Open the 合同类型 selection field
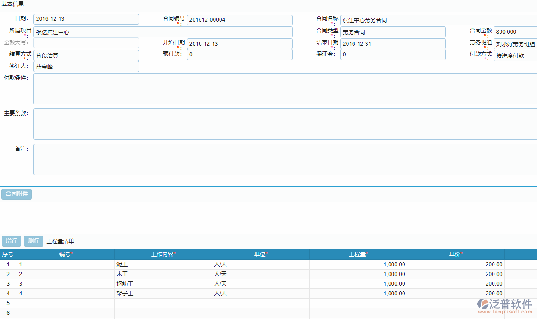 click(393, 31)
